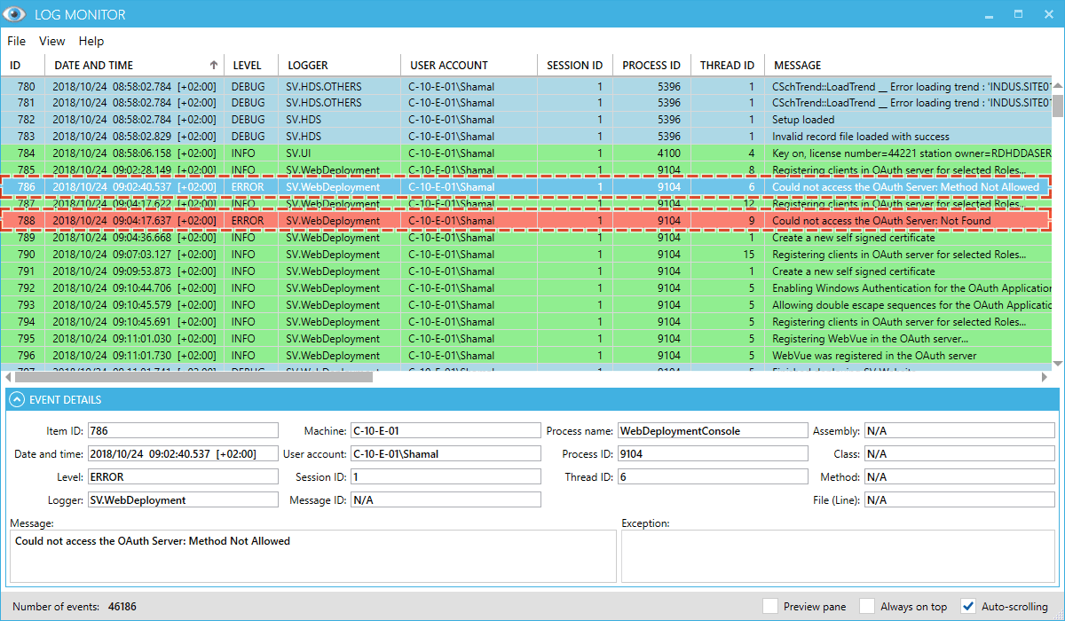
Task: Click the Process name field
Action: pos(712,431)
